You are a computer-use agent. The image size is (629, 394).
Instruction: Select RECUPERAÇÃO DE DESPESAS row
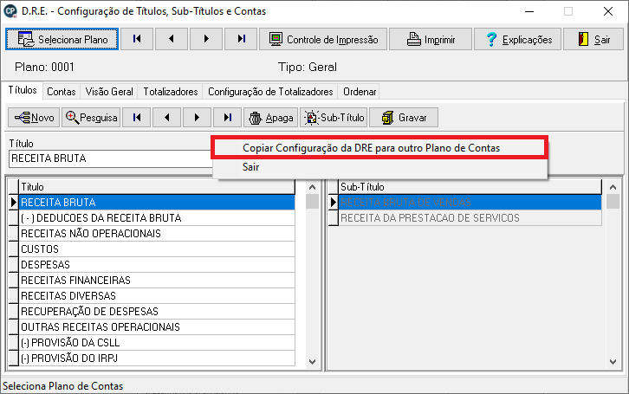157,312
